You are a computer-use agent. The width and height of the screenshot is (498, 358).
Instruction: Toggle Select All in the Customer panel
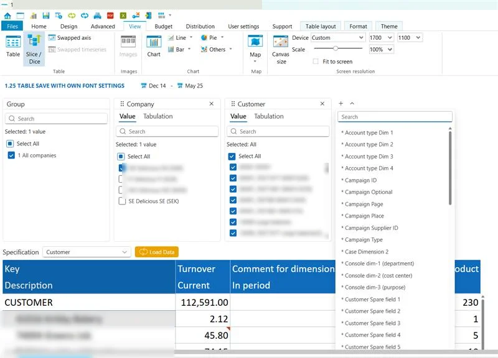point(232,156)
